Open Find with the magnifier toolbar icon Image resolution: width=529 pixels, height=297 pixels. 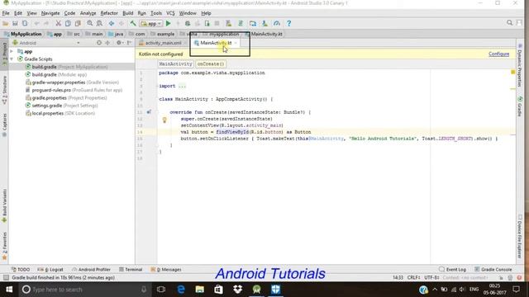(x=90, y=24)
